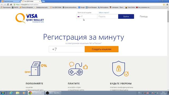Open File Explorer from the taskbar
Screen dimensions: 169x95
pos(17,93)
